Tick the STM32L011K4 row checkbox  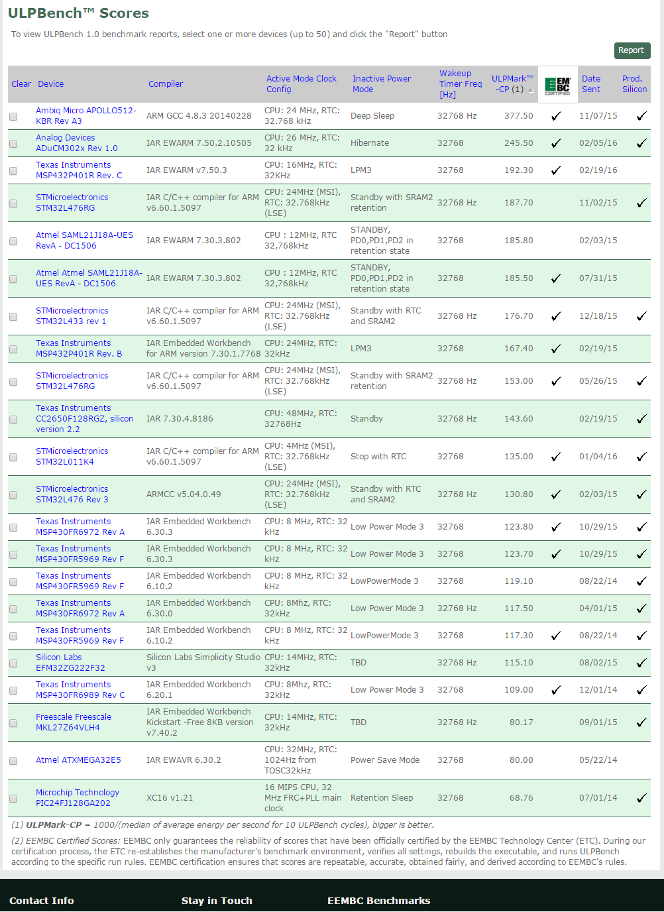[13, 457]
